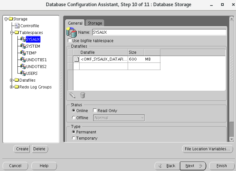Switch to the Storage tab
236x171 pixels.
pyautogui.click(x=95, y=23)
